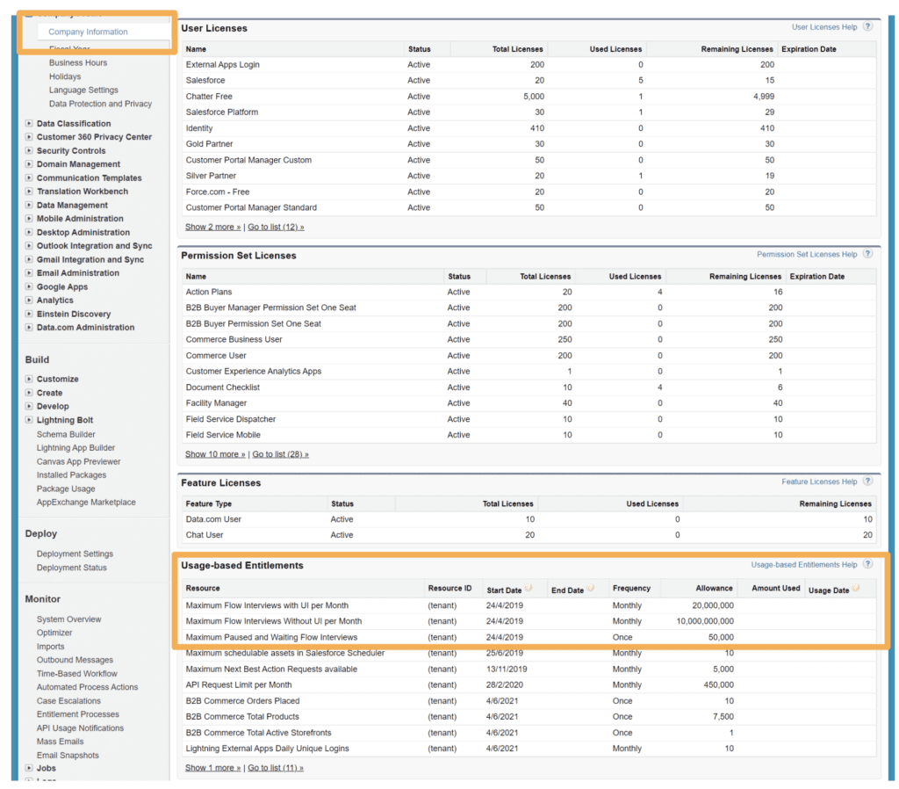This screenshot has width=899, height=789.
Task: Click User Licenses Help link
Action: pyautogui.click(x=823, y=27)
